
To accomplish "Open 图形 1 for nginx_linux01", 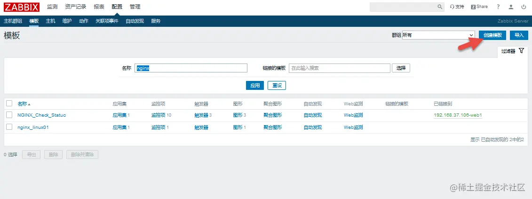I will click(238, 127).
